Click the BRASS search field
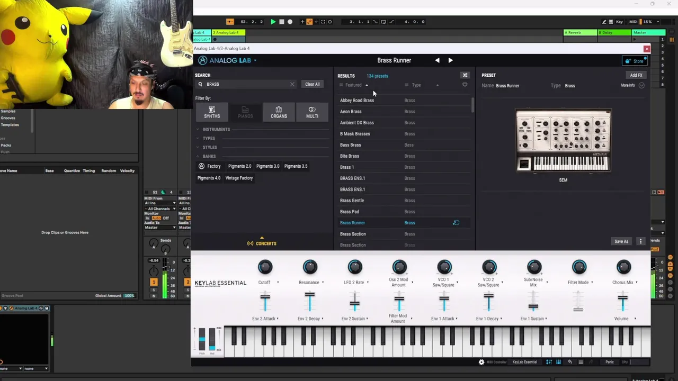 click(x=245, y=84)
